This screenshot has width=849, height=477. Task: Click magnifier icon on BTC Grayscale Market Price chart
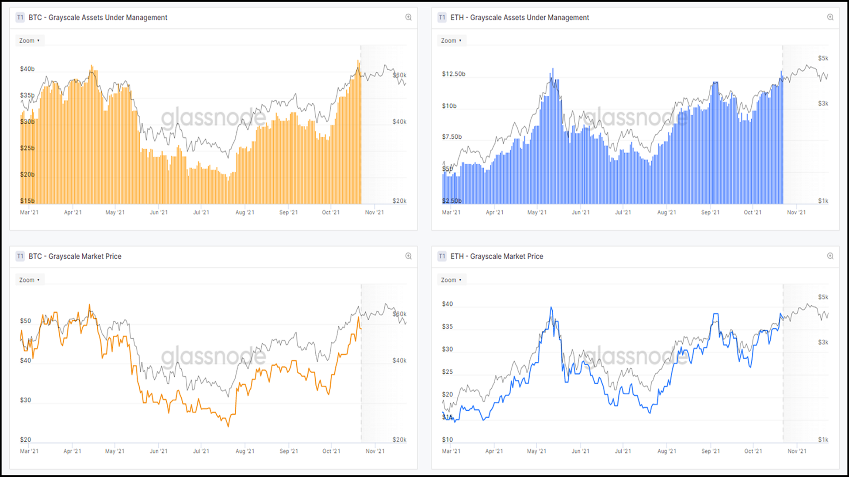[x=408, y=256]
